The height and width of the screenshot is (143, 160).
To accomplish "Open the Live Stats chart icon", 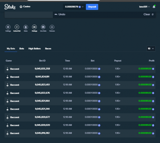I will point(43,27).
